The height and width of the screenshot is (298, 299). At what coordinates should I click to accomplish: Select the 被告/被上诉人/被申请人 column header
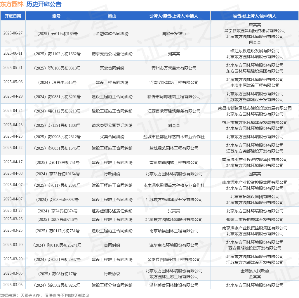click(x=255, y=16)
